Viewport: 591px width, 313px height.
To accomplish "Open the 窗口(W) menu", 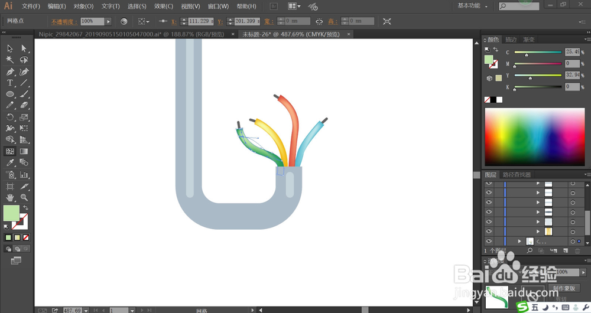I will (x=218, y=6).
